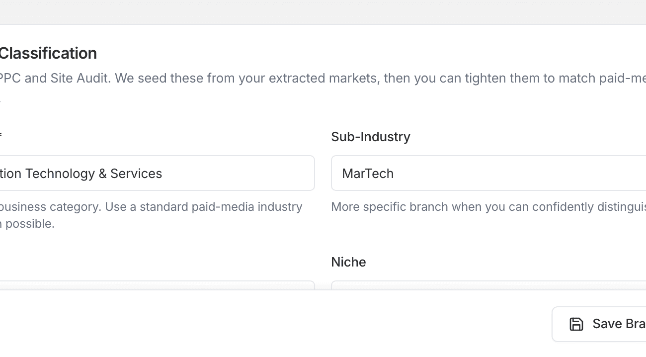Click the word Services in the Industry field
The image size is (646, 357).
138,173
